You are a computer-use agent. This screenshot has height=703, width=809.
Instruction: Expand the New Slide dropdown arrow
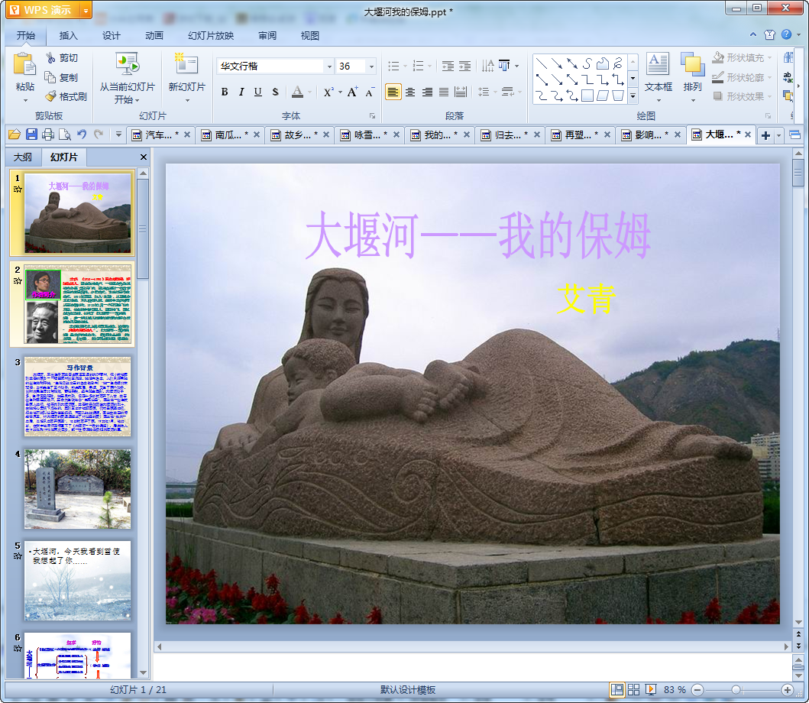pyautogui.click(x=186, y=100)
